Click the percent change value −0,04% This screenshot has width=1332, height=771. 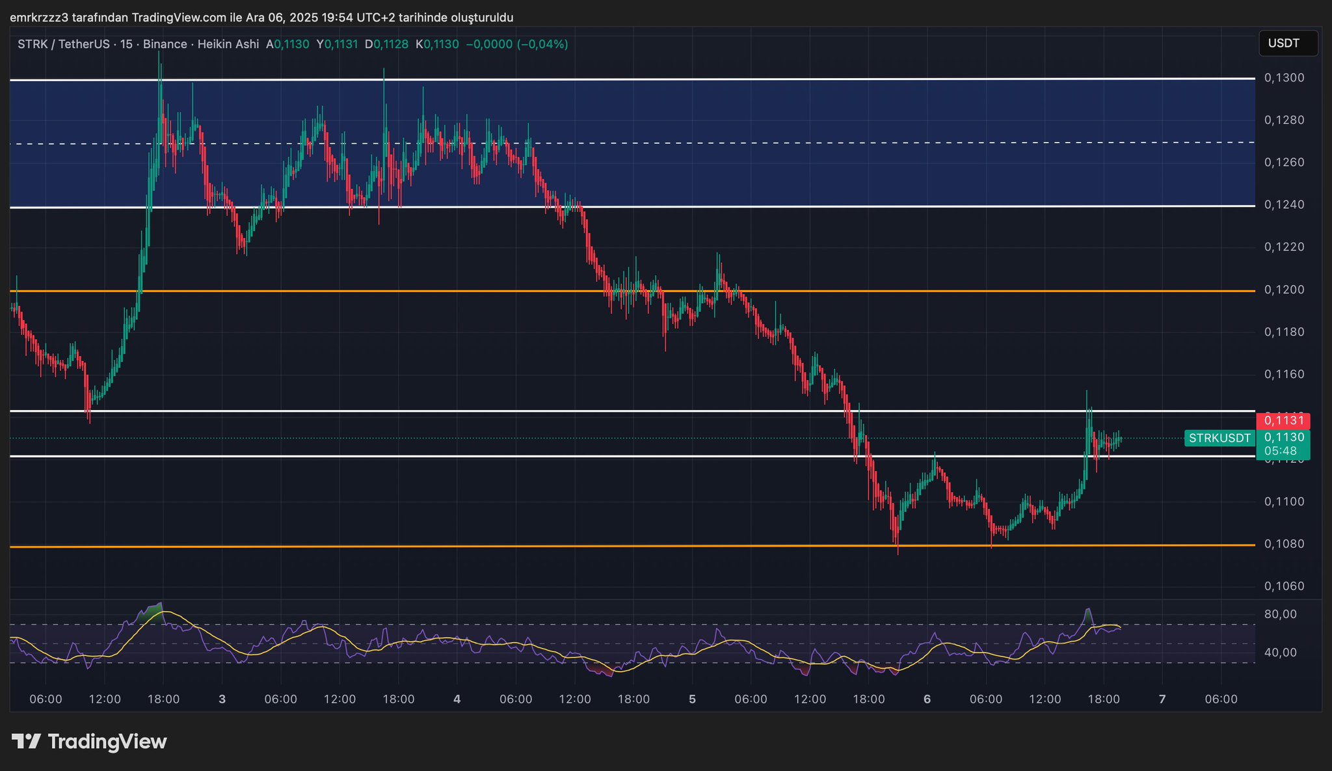click(x=542, y=44)
